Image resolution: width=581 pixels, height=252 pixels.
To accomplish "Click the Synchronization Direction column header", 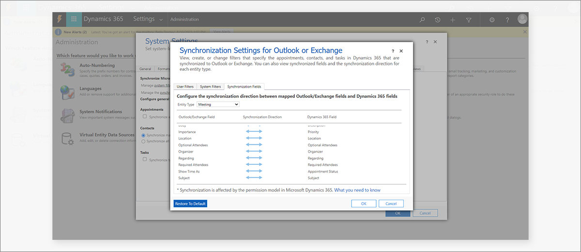I will pyautogui.click(x=262, y=117).
